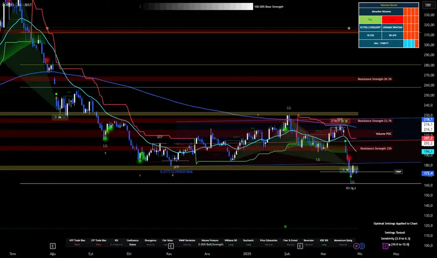Click the 207,2 red price label
This screenshot has width=437, height=258.
tap(428, 139)
